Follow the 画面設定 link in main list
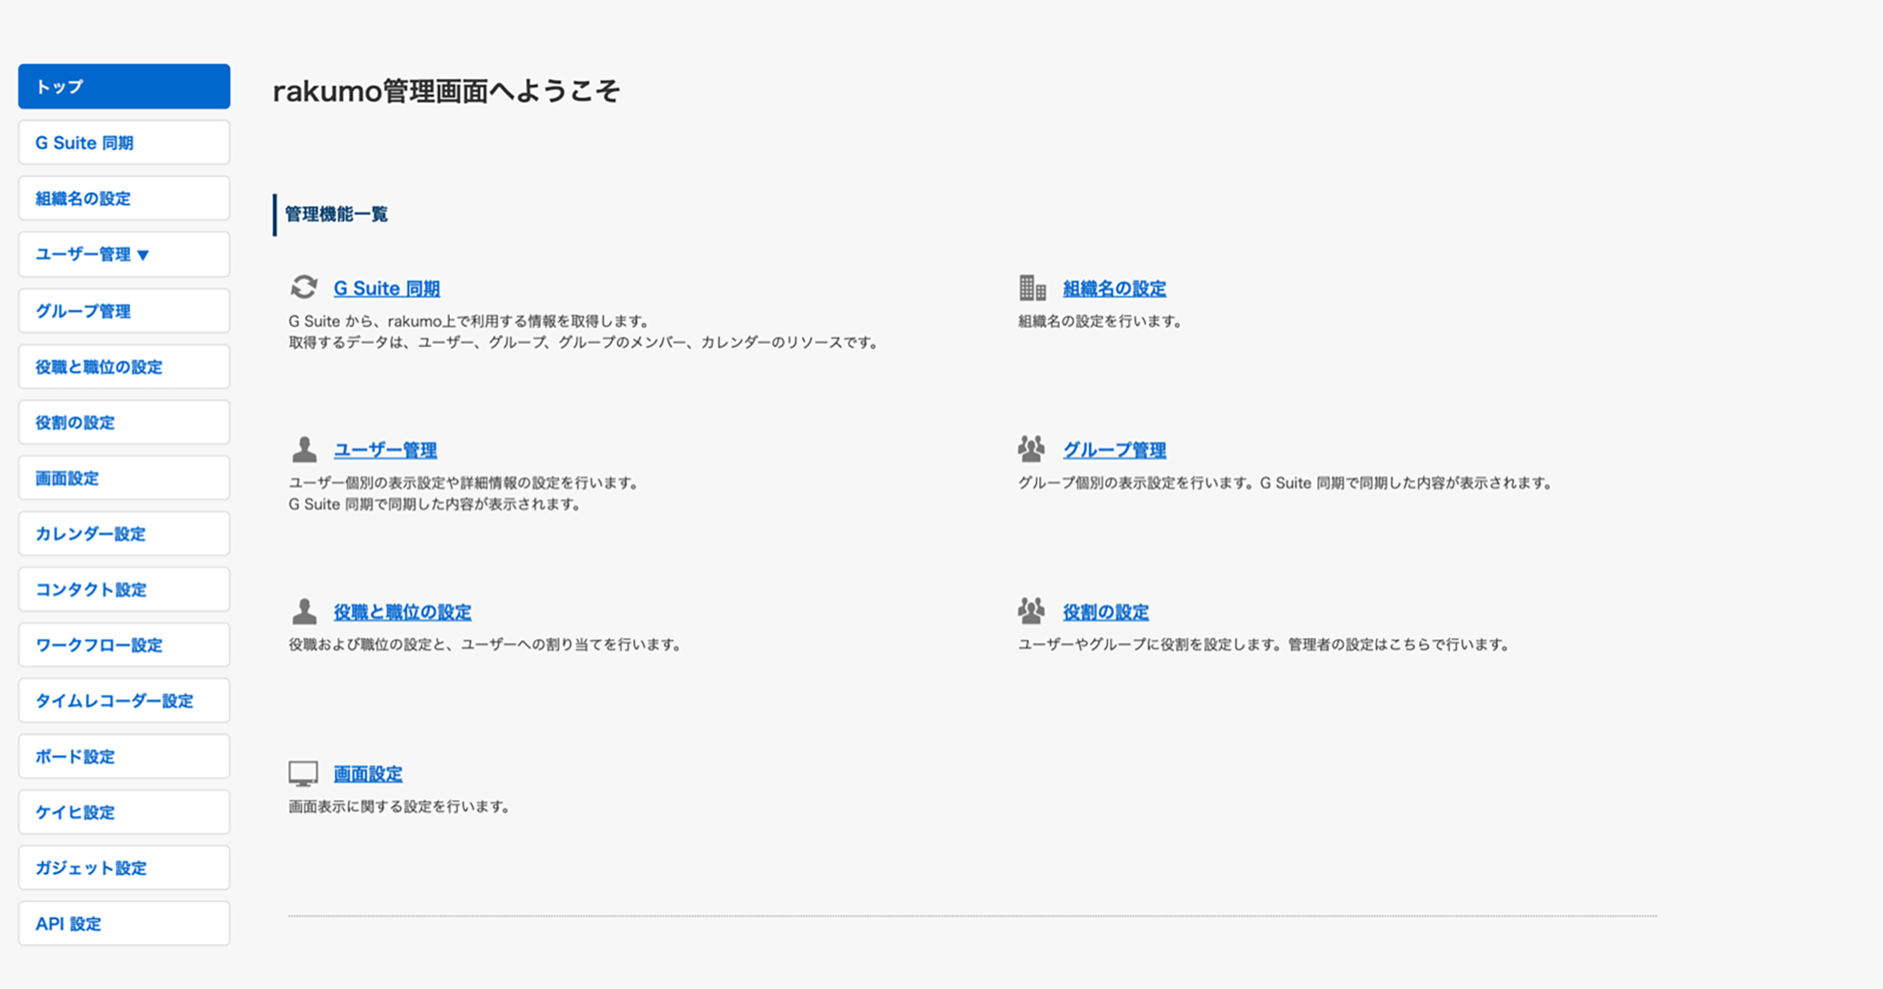The image size is (1883, 989). [x=368, y=774]
